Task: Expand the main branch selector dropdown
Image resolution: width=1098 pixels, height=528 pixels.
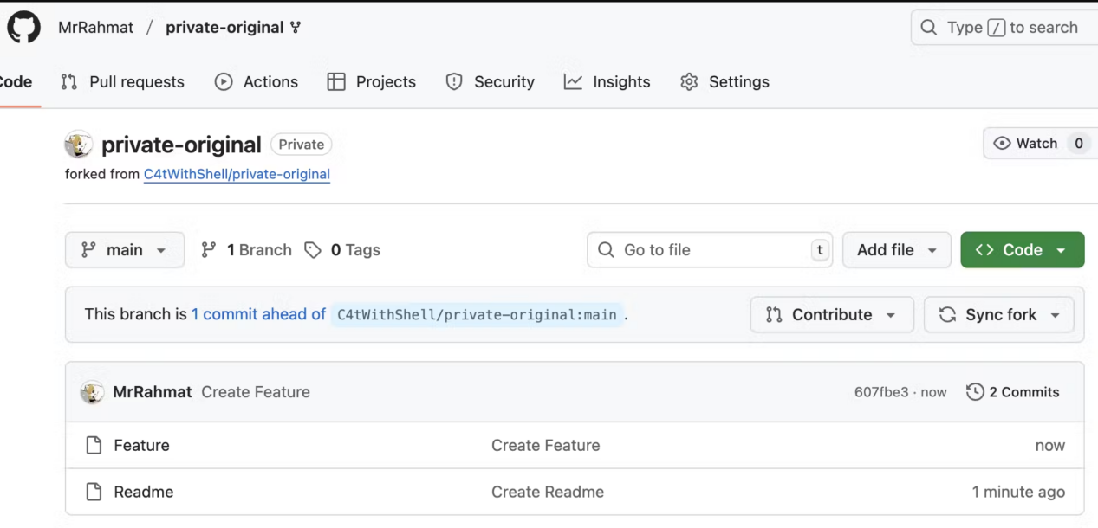Action: pos(125,250)
